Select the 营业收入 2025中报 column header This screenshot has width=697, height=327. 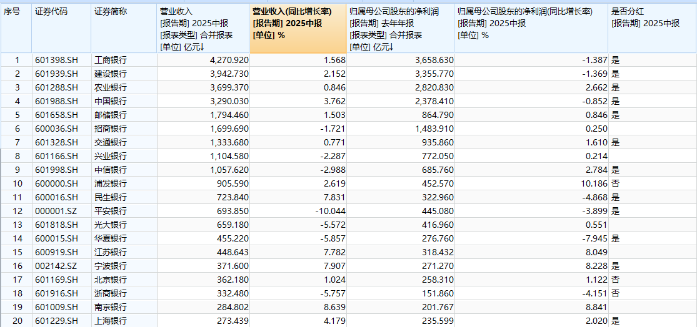click(x=203, y=28)
